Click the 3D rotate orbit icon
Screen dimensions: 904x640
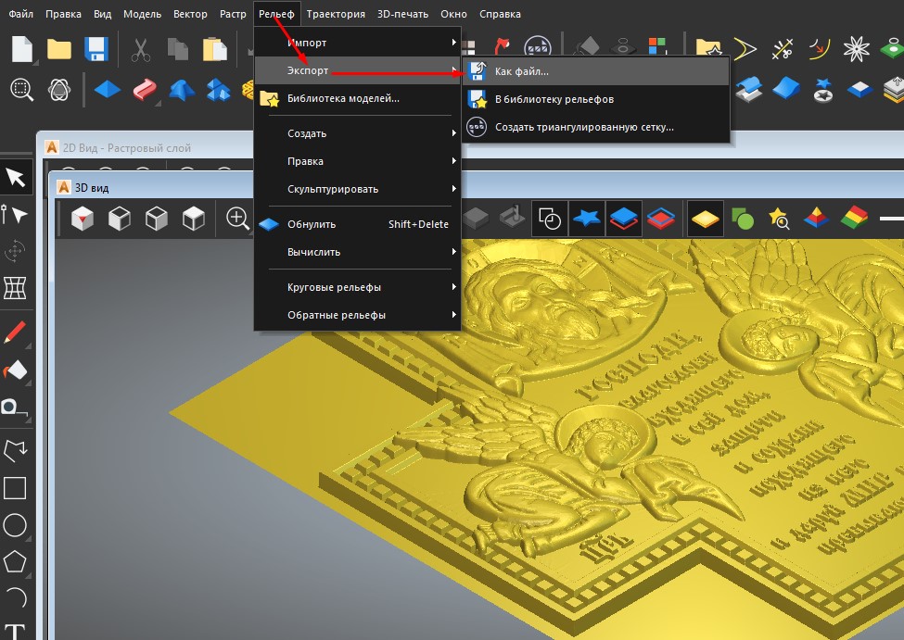(x=59, y=90)
